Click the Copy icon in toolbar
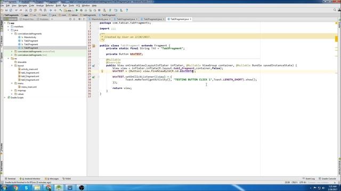Image resolution: width=341 pixels, height=191 pixels. tap(31, 10)
